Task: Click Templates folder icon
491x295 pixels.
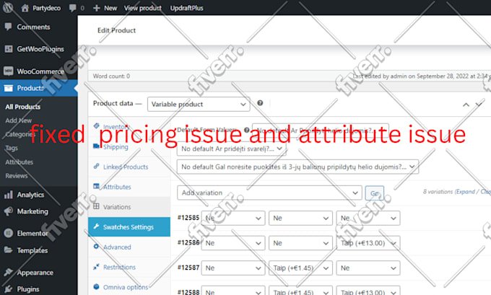Action: [x=9, y=250]
